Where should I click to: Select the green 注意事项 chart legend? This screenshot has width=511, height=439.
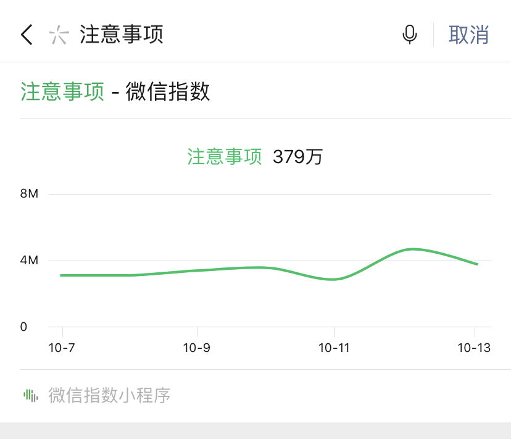pos(224,157)
